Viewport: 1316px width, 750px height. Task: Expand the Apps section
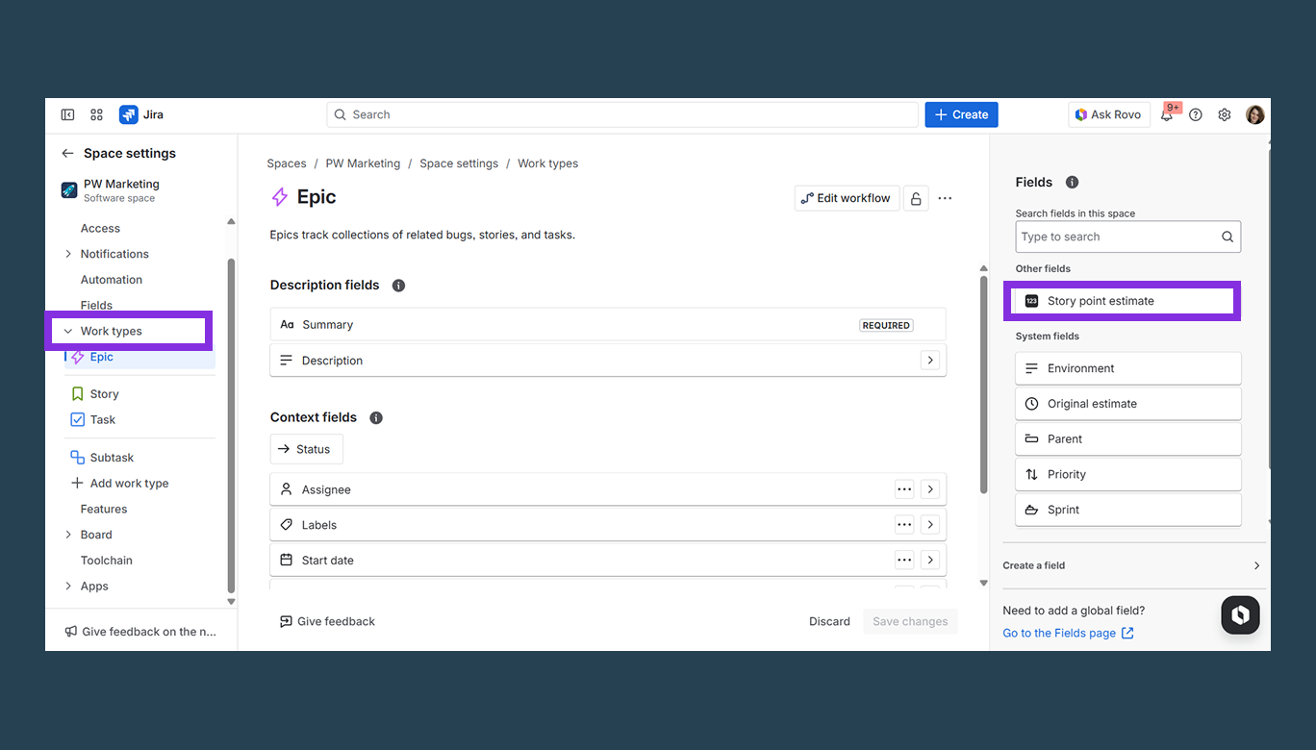coord(68,586)
